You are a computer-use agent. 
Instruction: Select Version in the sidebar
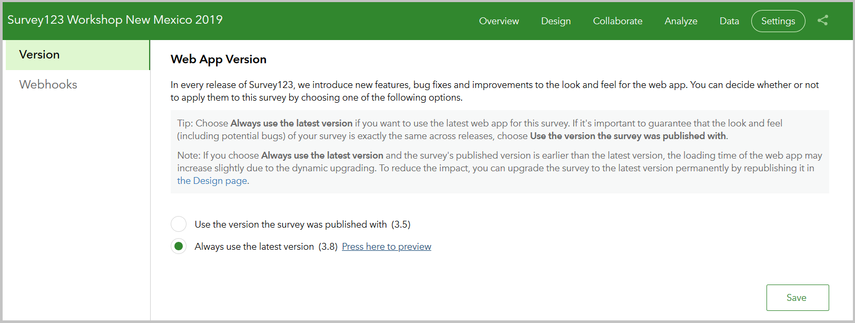[x=77, y=55]
